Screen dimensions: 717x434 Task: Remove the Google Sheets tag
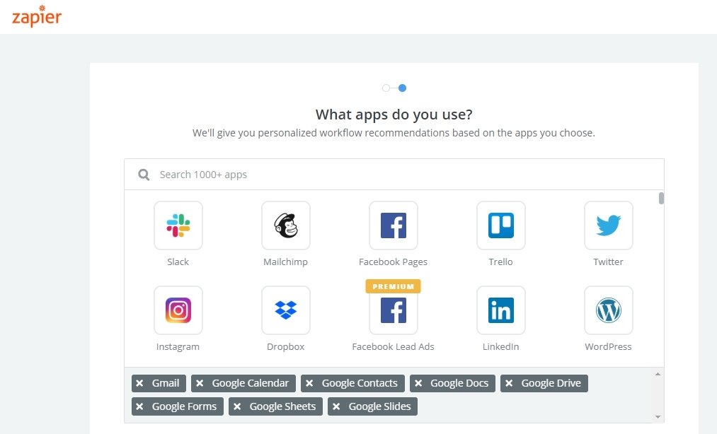(x=237, y=406)
